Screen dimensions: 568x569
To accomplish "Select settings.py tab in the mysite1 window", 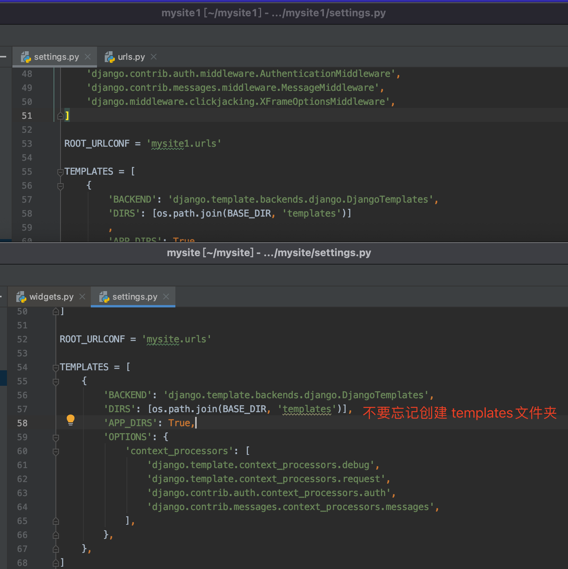I will (56, 57).
